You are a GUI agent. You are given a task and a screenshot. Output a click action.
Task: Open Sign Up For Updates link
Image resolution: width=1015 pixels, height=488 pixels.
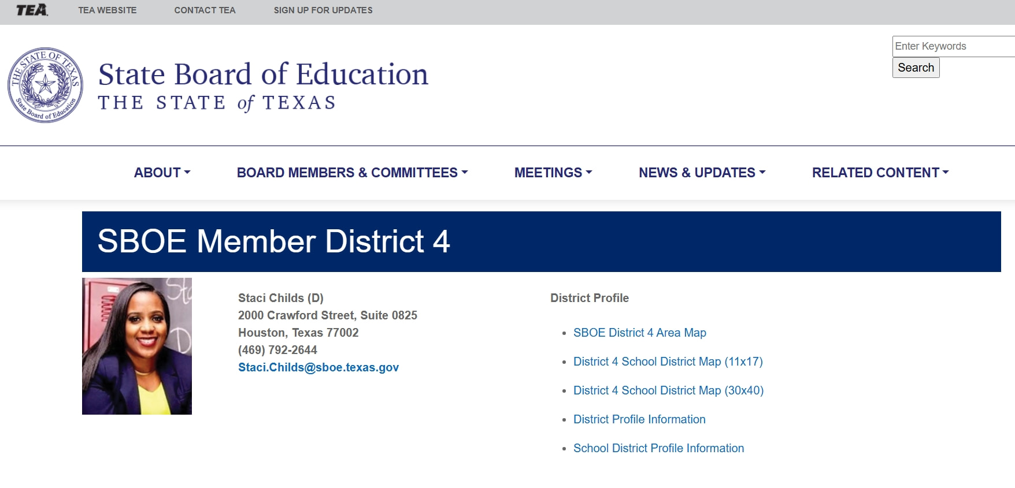323,10
